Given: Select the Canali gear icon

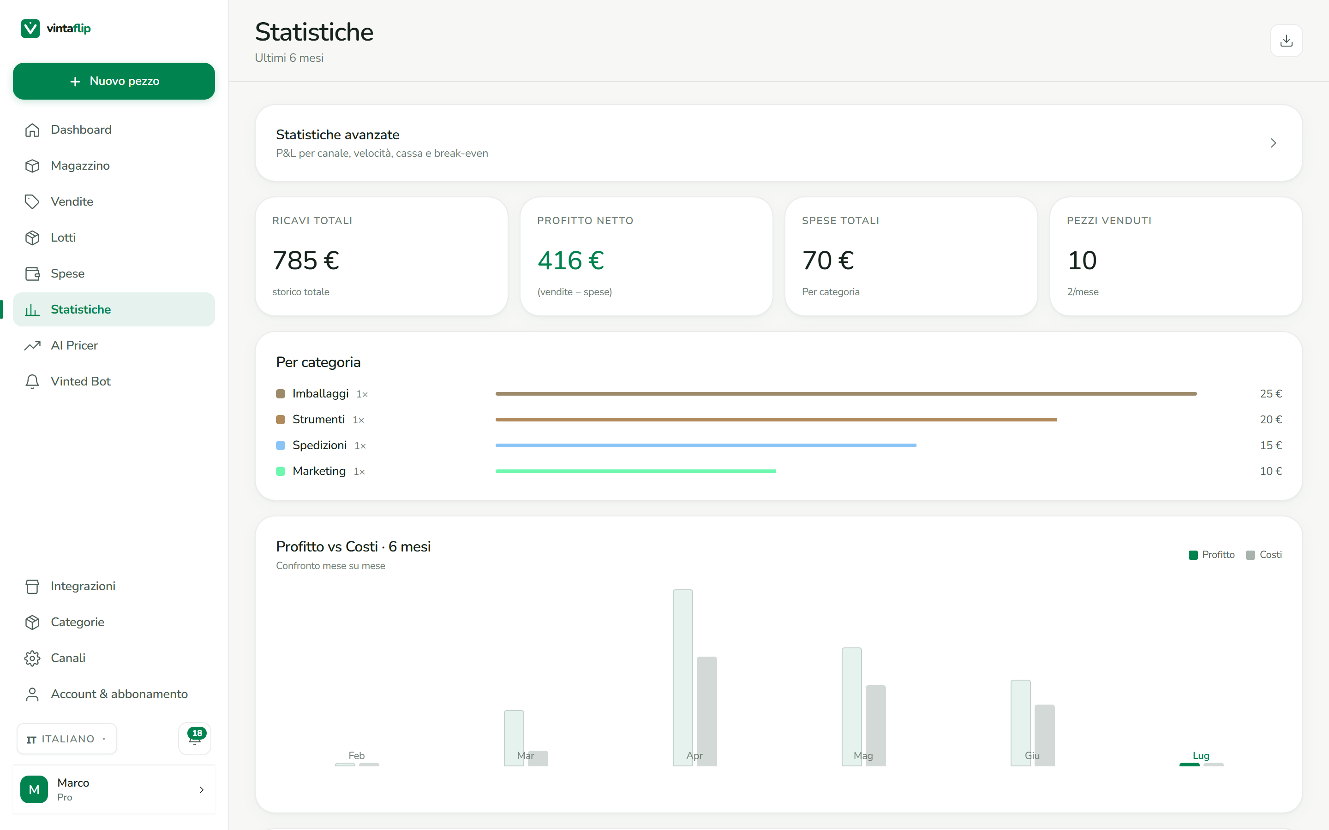Looking at the screenshot, I should 32,658.
